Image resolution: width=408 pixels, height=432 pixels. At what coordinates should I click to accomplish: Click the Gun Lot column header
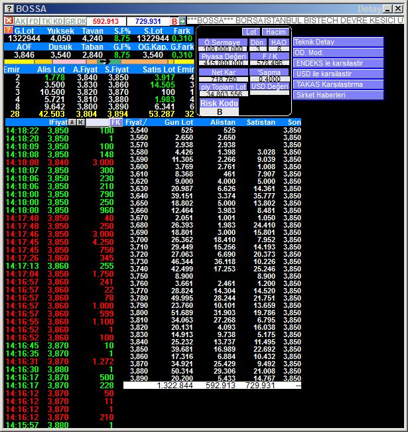click(x=178, y=122)
